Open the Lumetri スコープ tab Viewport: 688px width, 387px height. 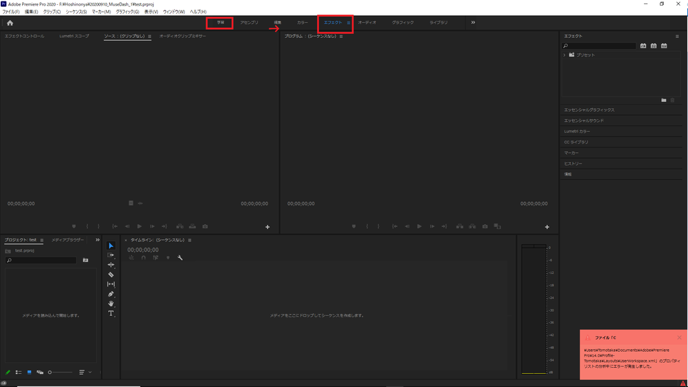point(74,36)
